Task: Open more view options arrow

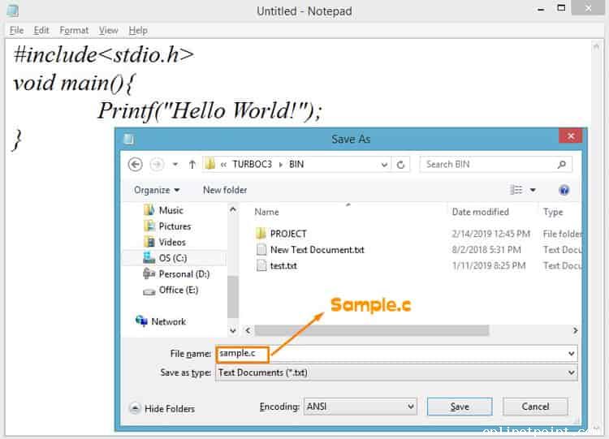Action: pos(533,190)
